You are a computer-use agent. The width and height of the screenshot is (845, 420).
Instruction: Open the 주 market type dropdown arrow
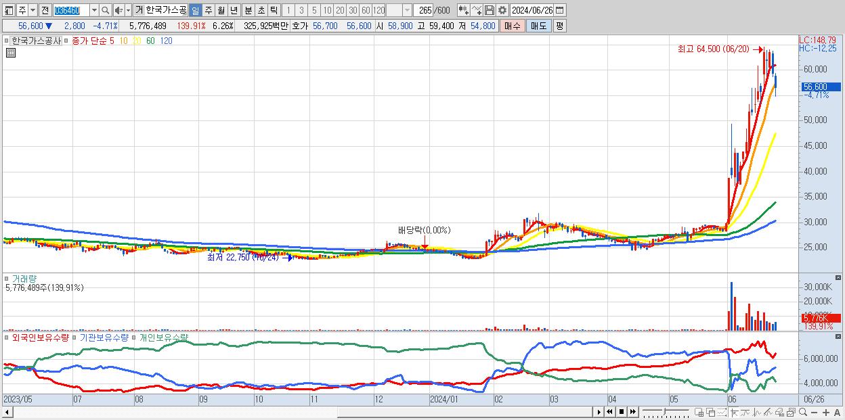point(32,10)
